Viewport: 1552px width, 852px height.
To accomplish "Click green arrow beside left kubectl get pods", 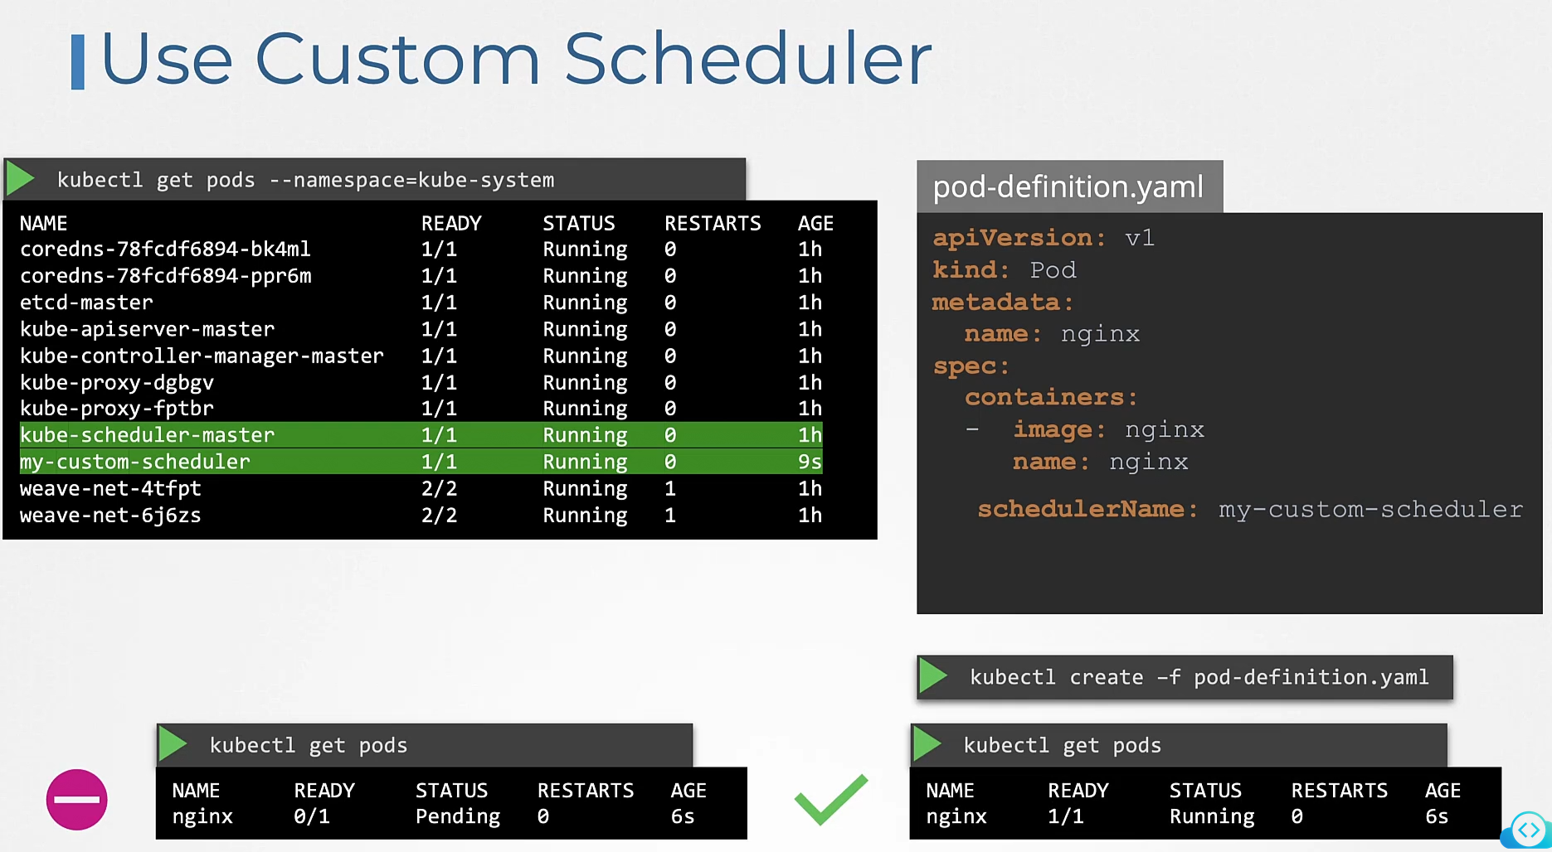I will 173,744.
